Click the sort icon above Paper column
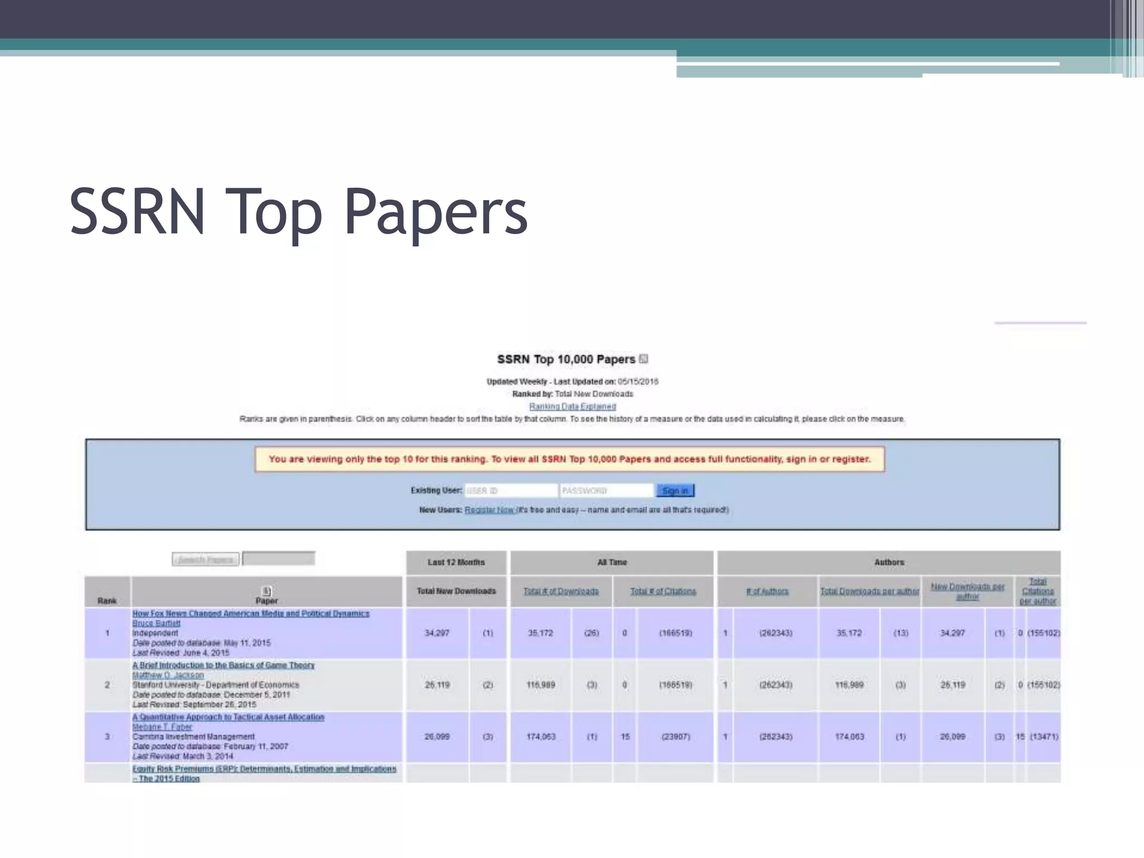This screenshot has width=1144, height=858. click(x=266, y=590)
